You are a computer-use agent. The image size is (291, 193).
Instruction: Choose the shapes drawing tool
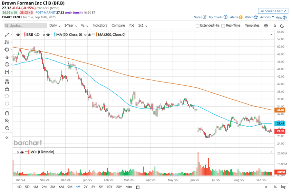click(x=7, y=50)
